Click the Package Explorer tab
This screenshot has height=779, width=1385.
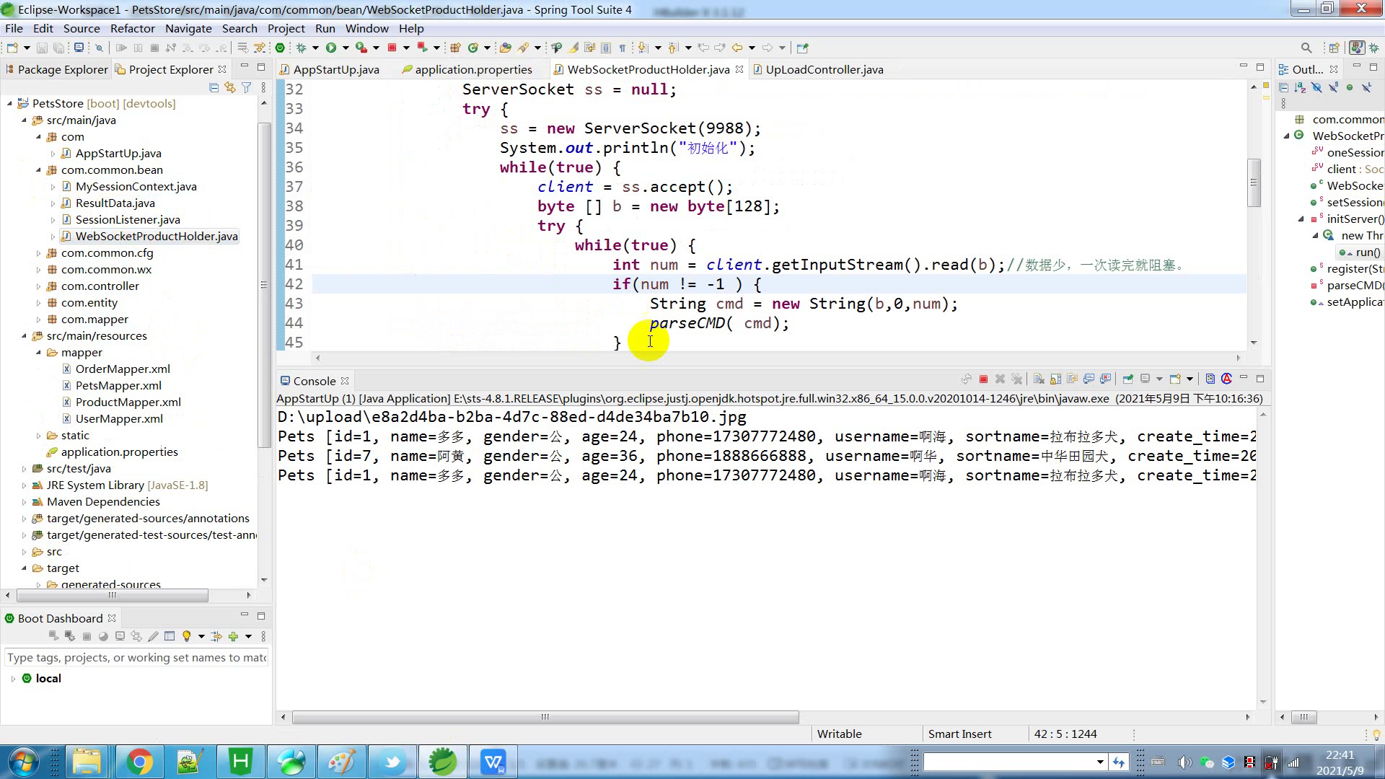pyautogui.click(x=62, y=70)
